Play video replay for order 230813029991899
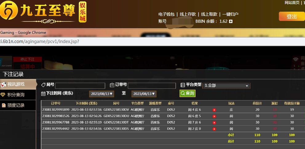The width and height of the screenshot is (305, 149). pos(214,110)
